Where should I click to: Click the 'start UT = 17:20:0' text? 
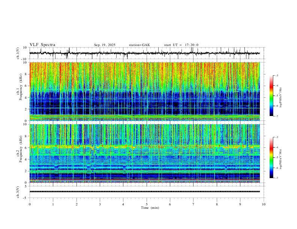click(x=181, y=45)
